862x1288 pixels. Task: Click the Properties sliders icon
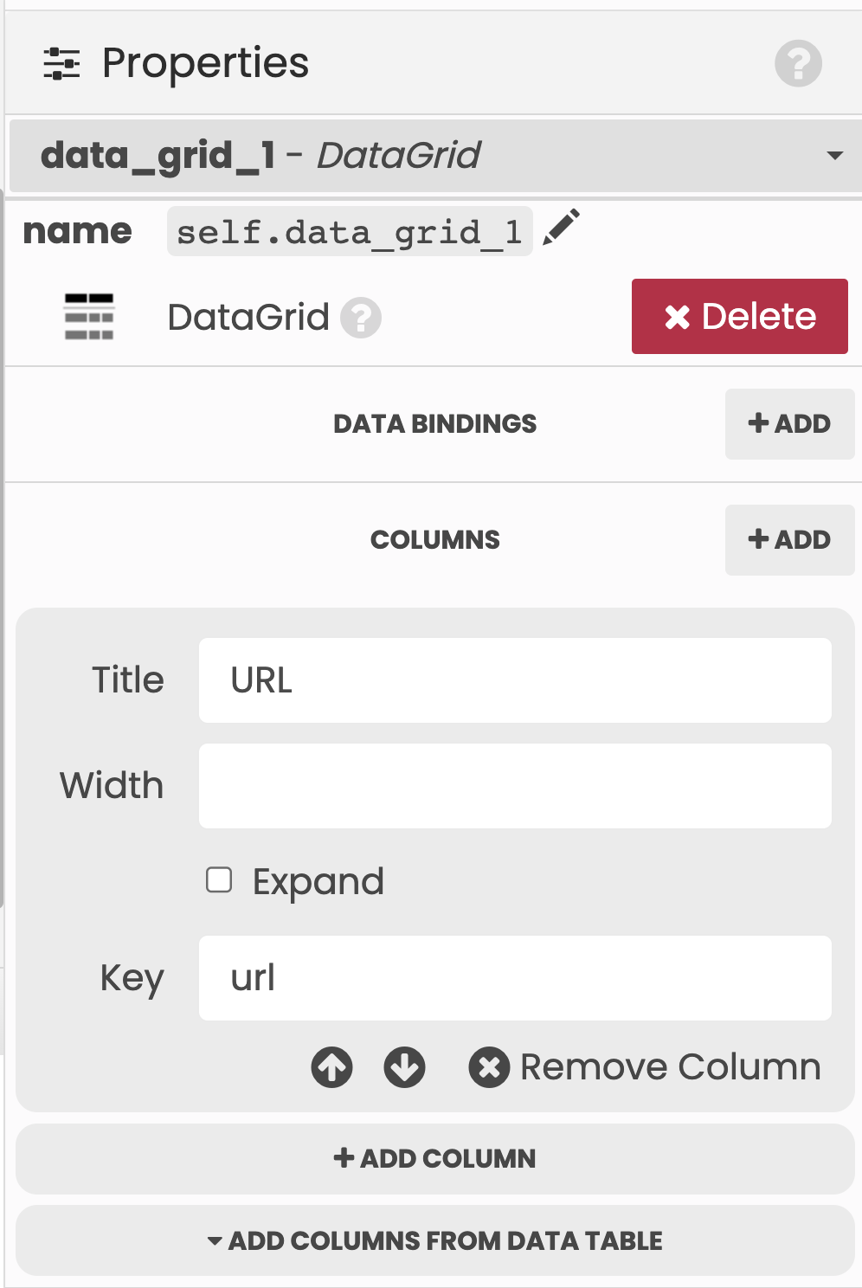(61, 63)
